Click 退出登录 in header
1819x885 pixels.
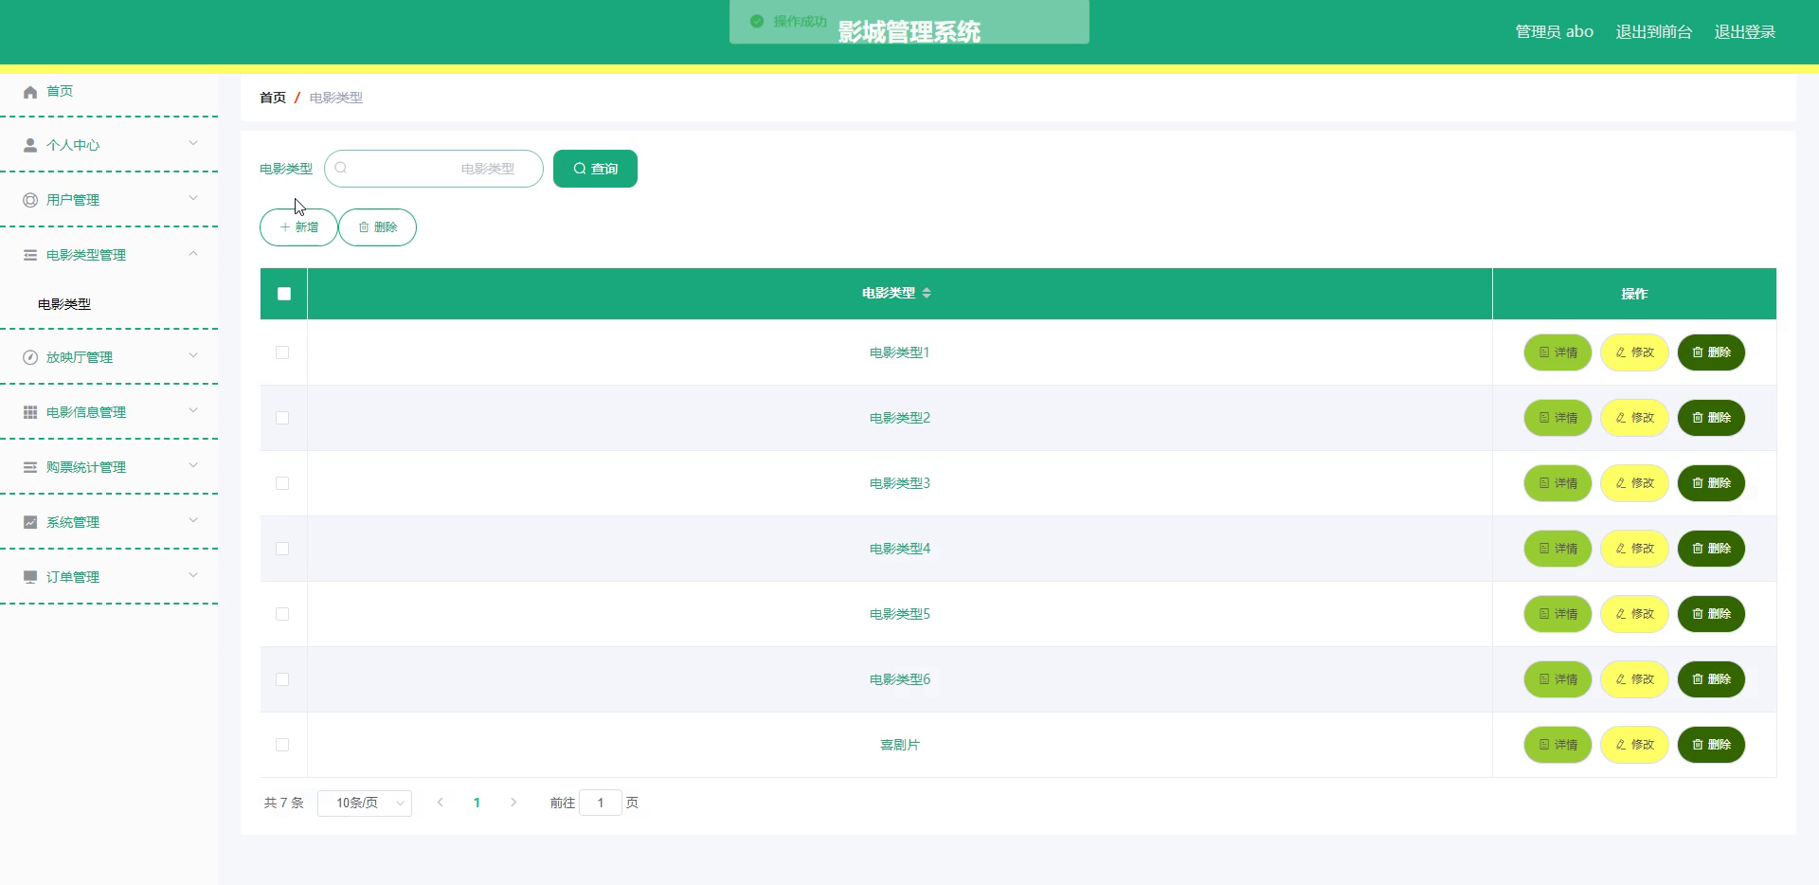(1744, 32)
